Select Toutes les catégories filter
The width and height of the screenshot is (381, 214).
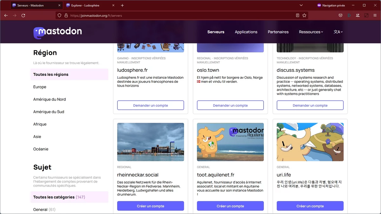tap(69, 197)
